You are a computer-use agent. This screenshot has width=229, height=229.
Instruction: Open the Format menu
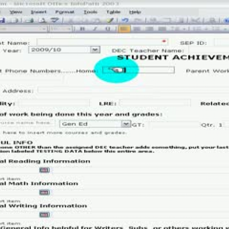(x=65, y=12)
